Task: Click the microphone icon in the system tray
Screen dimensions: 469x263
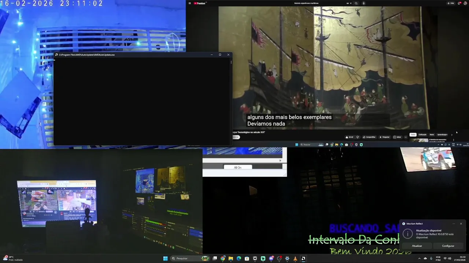Action: click(431, 259)
